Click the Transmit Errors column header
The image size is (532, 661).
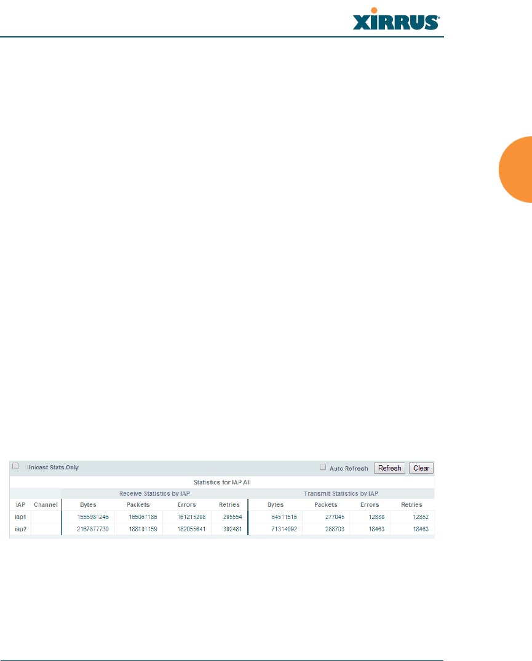point(370,504)
